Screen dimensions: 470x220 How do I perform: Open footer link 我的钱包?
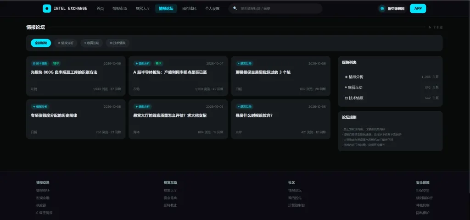click(295, 198)
